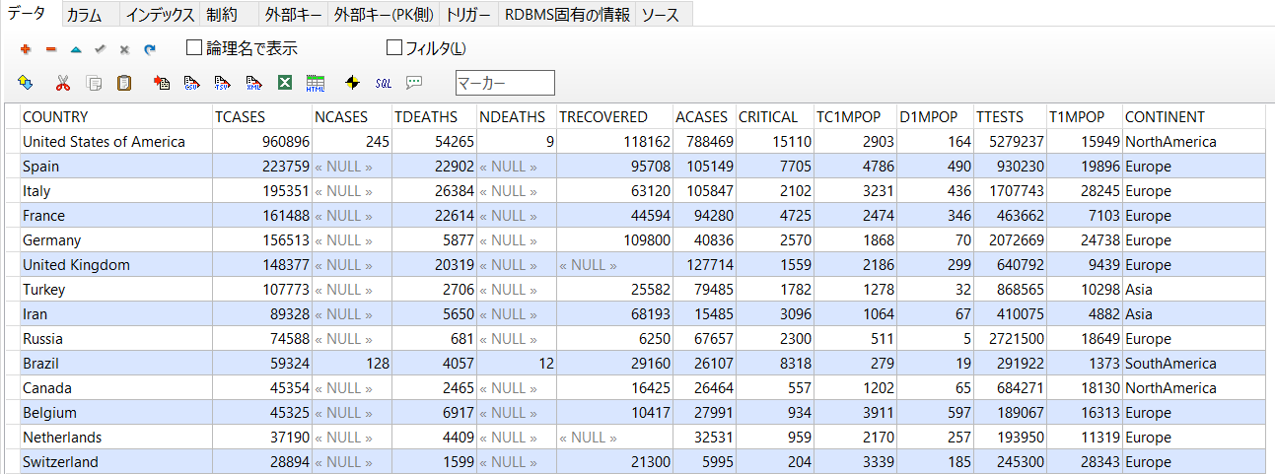
Task: Switch to the トリガー tab
Action: (x=468, y=15)
